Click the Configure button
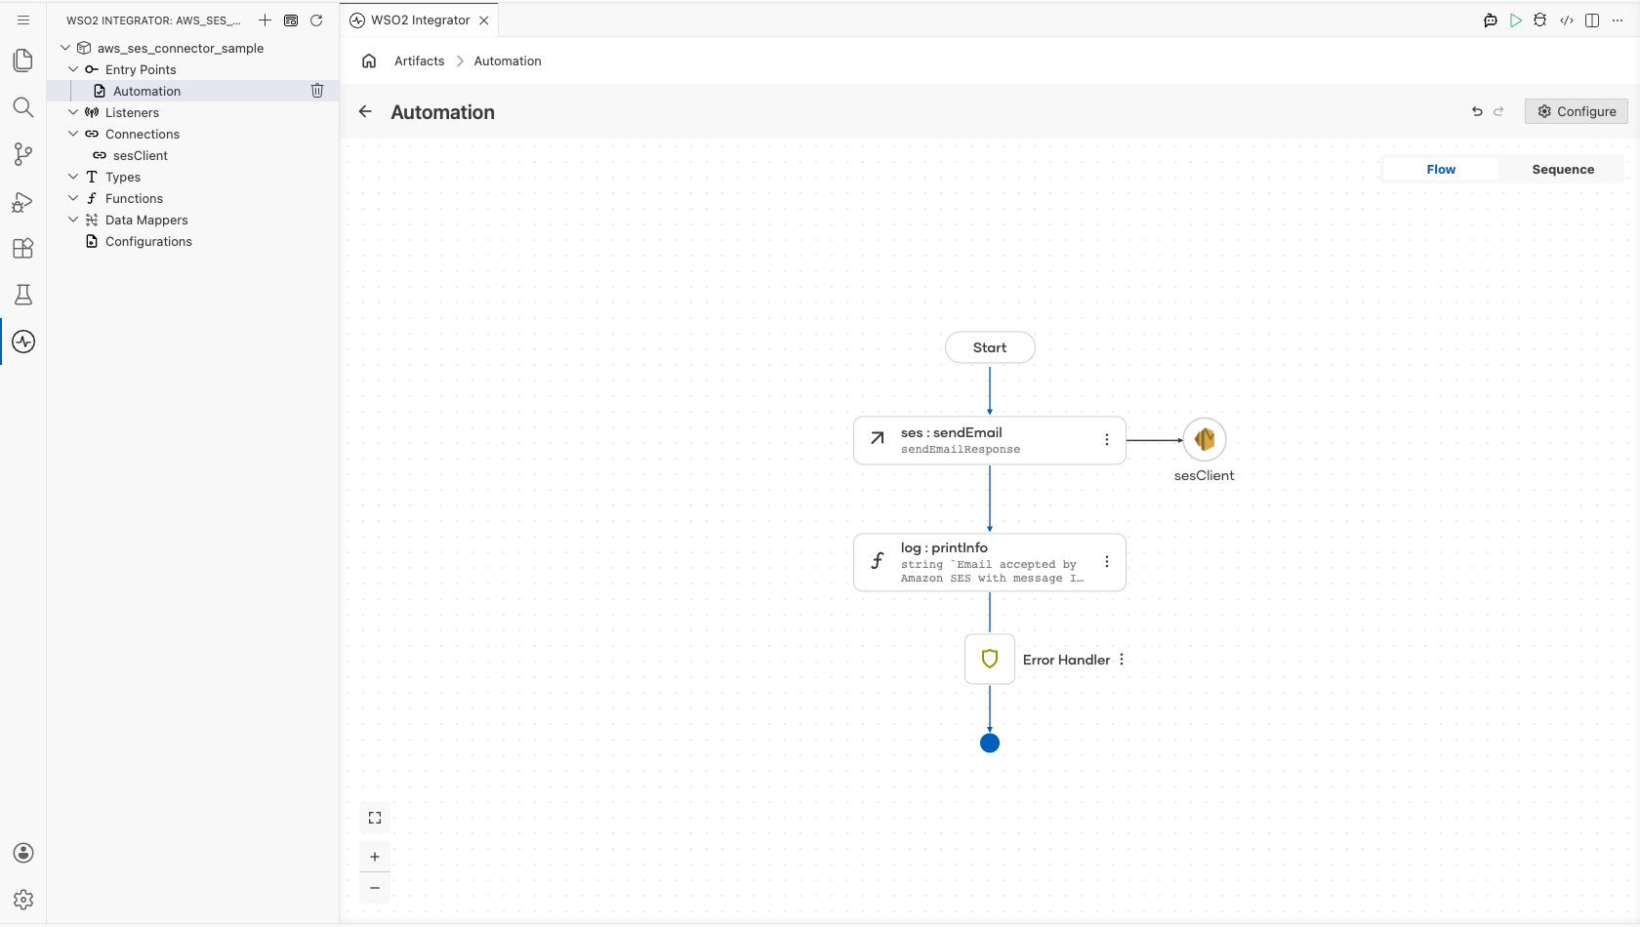 1577,111
